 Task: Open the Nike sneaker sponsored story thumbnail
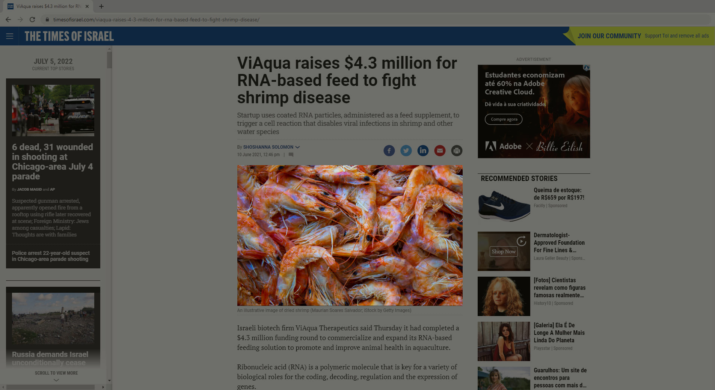pos(504,206)
